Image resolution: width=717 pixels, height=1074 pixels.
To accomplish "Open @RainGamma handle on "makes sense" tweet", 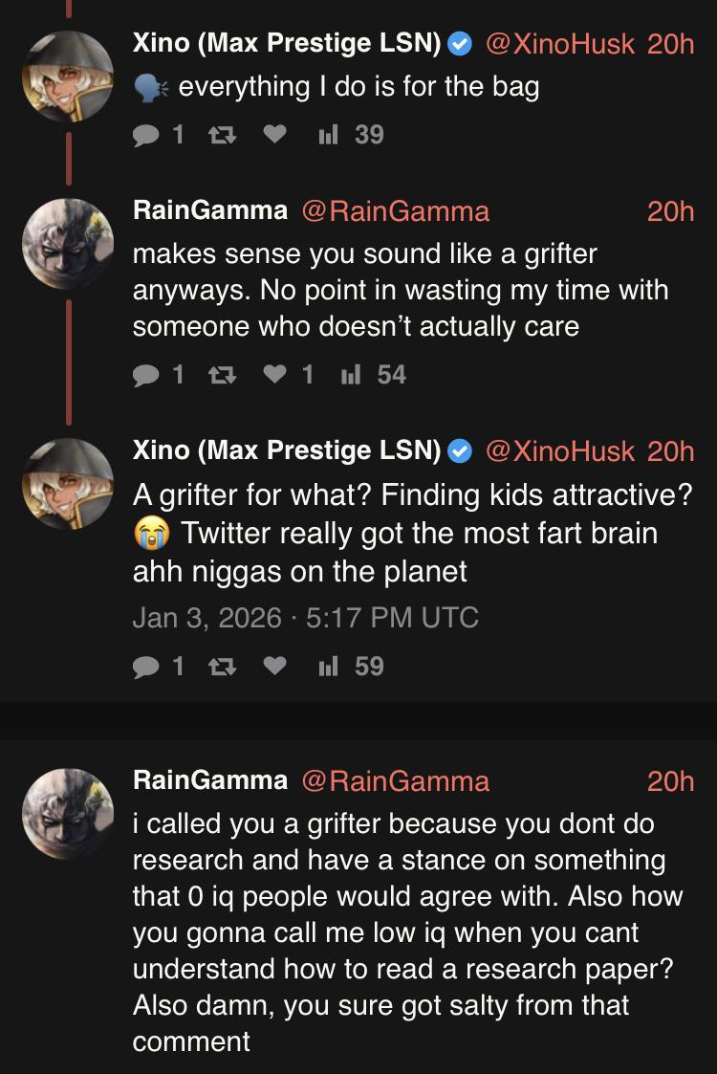I will (395, 210).
